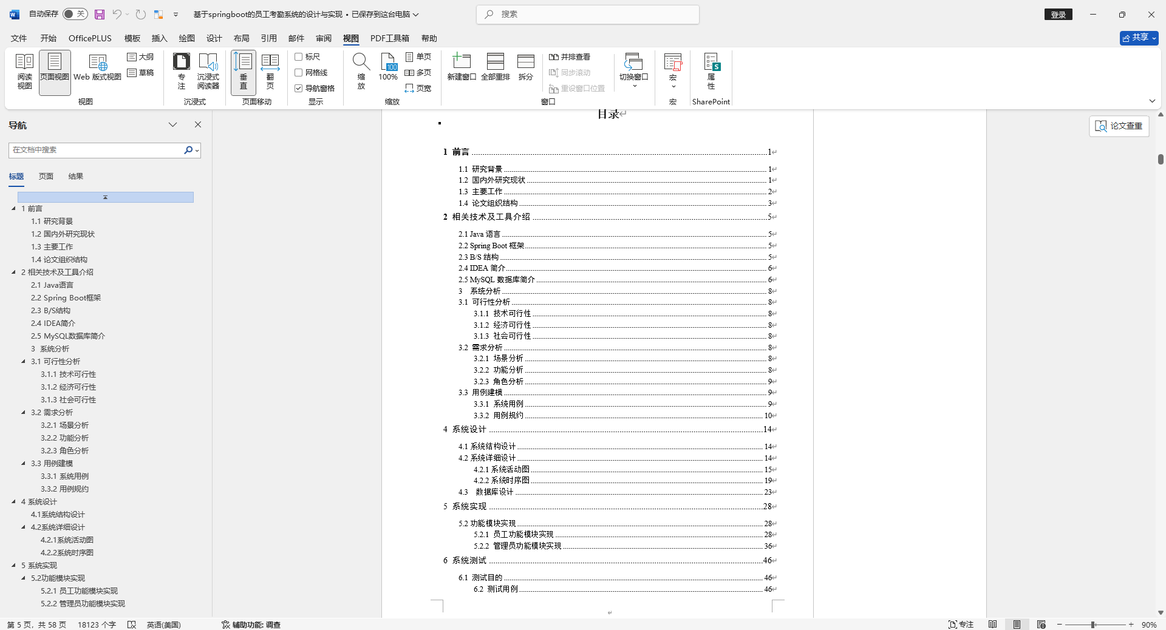Click the Save icon in title bar
The image size is (1166, 630).
pos(100,14)
